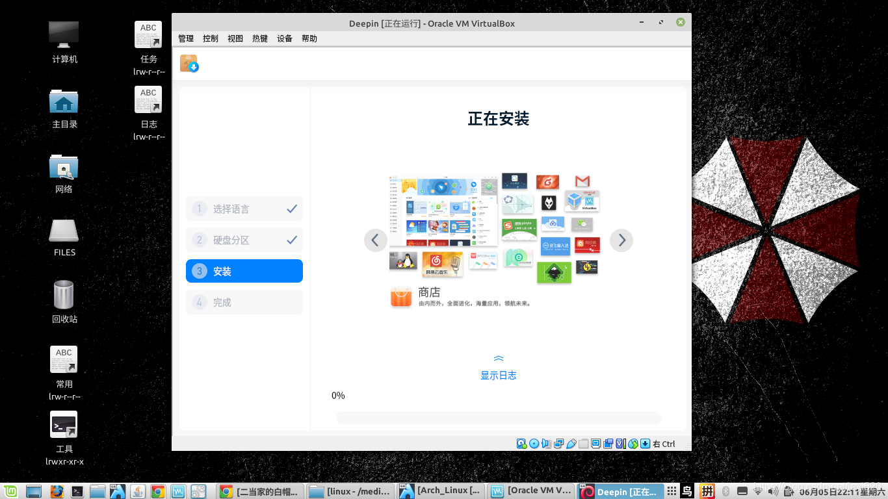Click the orange 商店 shopping bag icon
Image resolution: width=888 pixels, height=499 pixels.
tap(401, 297)
